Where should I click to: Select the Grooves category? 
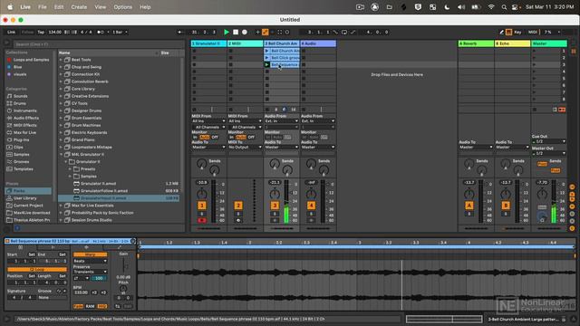[x=21, y=161]
